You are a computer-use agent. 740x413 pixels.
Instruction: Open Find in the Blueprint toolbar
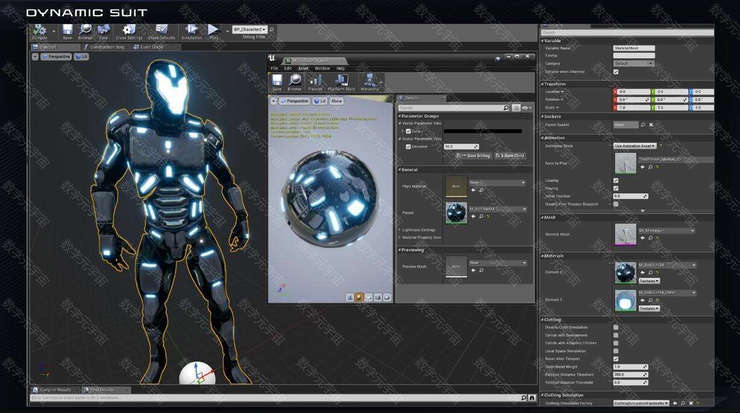[x=103, y=32]
